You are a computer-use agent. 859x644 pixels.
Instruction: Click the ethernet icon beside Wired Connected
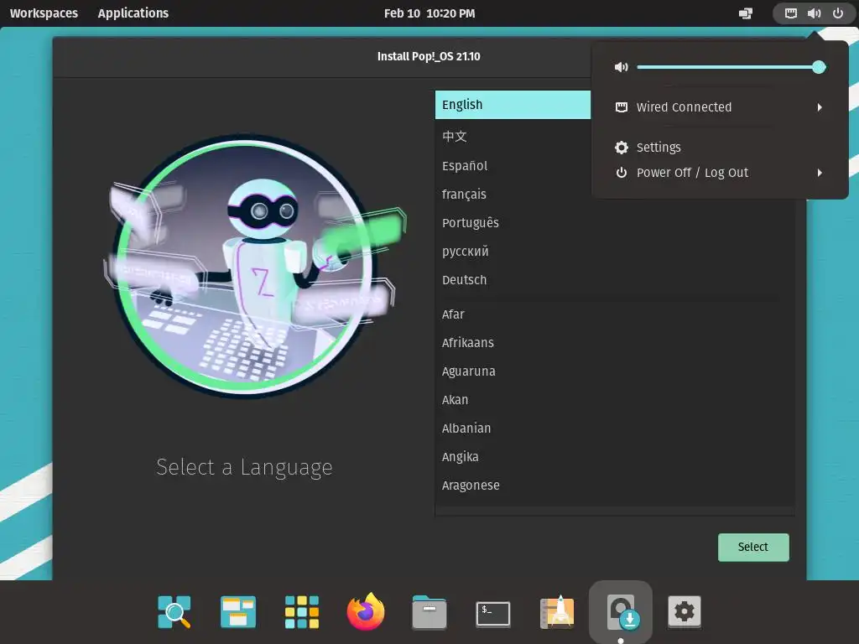(622, 107)
